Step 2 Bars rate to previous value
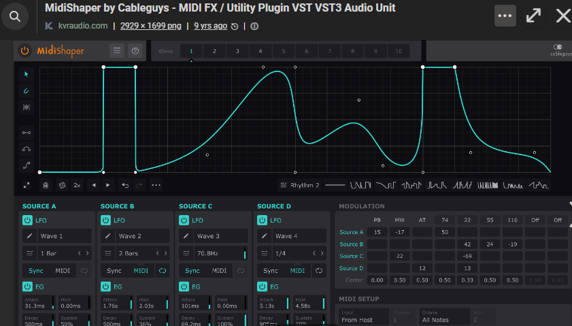This screenshot has height=326, width=572. (x=158, y=253)
